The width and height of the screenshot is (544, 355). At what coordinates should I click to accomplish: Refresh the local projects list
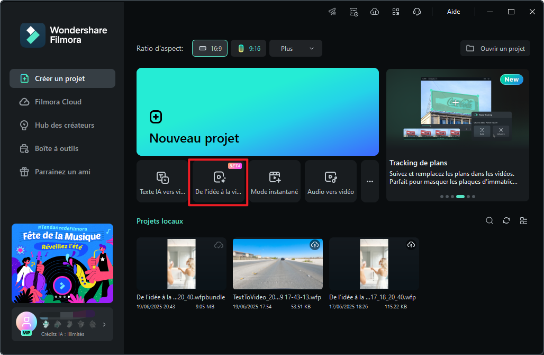point(506,220)
